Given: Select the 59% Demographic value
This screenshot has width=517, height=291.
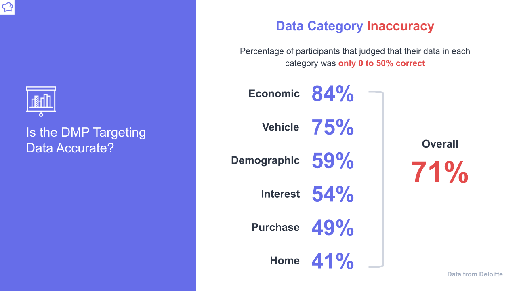Looking at the screenshot, I should point(333,161).
